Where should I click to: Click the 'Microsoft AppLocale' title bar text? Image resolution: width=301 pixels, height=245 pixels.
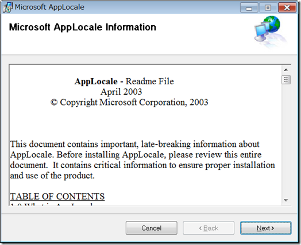(x=49, y=7)
